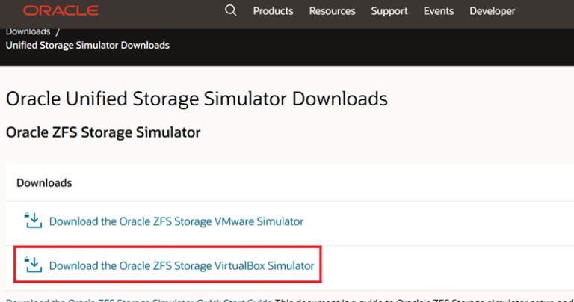Navigate to the Downloads breadcrumb
This screenshot has height=302, width=574.
[28, 31]
